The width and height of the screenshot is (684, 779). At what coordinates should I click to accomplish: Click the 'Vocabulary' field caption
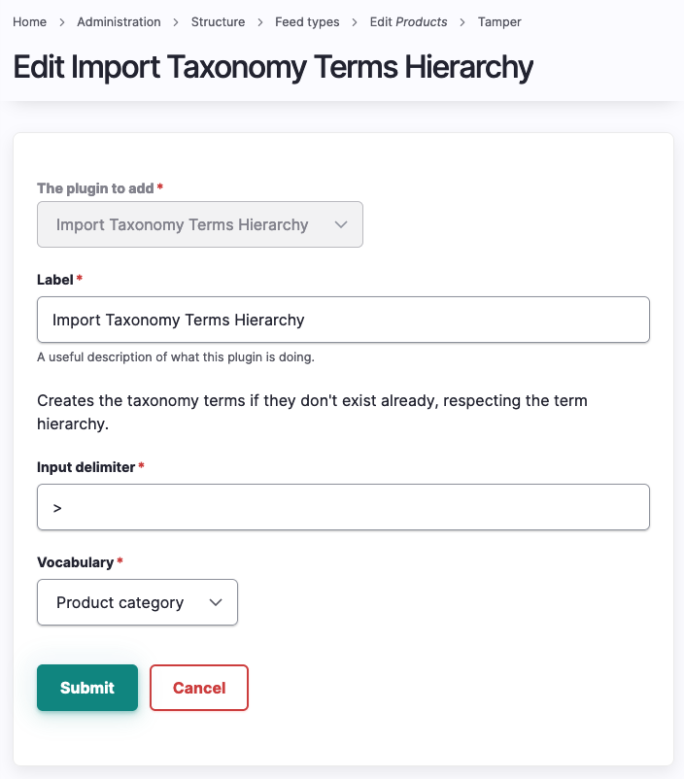tap(75, 562)
